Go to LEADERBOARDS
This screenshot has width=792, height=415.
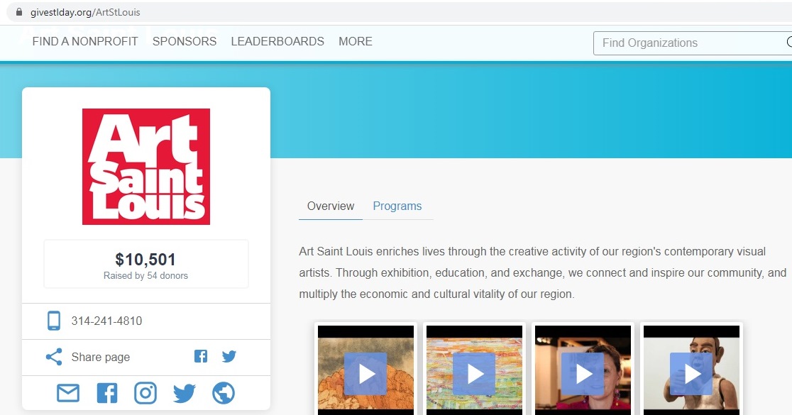277,41
